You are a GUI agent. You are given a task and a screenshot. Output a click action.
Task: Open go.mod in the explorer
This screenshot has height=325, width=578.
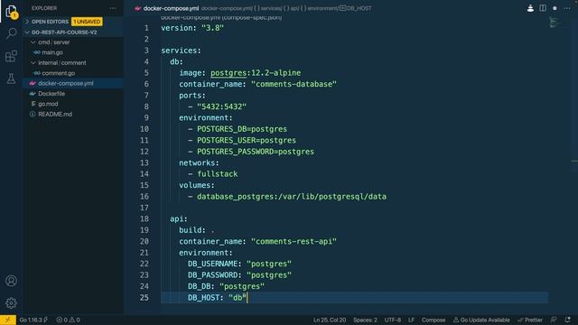pyautogui.click(x=48, y=104)
